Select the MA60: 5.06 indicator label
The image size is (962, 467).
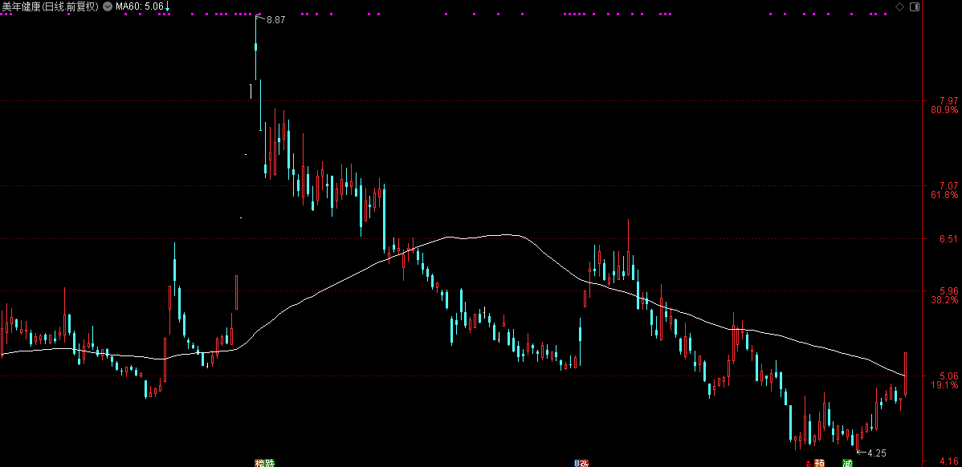click(x=139, y=6)
